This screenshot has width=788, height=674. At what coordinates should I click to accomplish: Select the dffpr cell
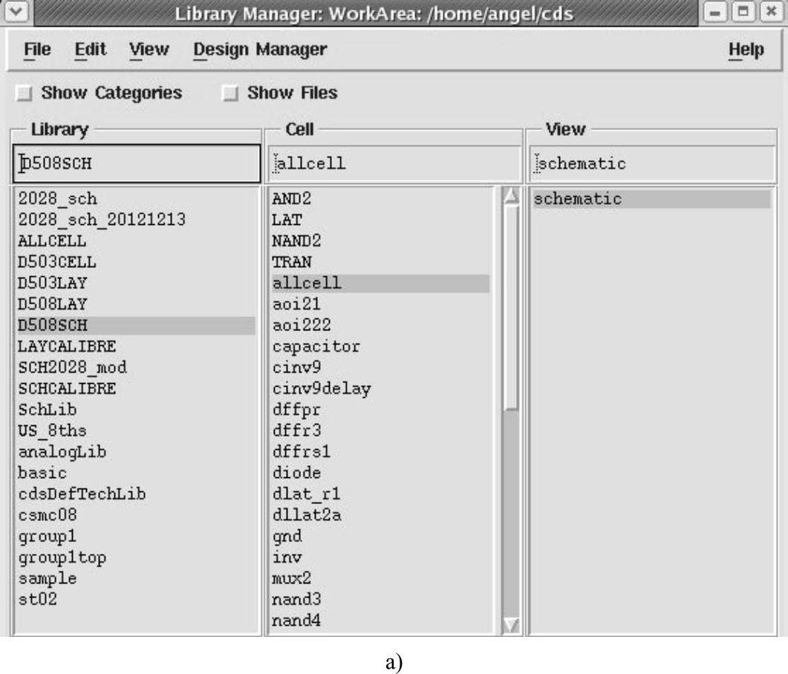[x=296, y=410]
